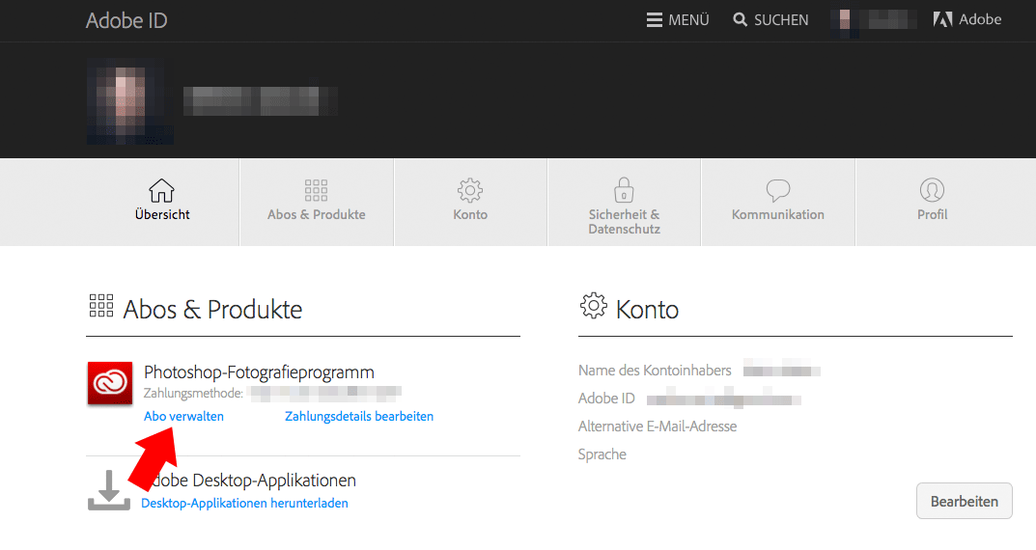Select the Abos & Produkte tab label

click(x=317, y=214)
